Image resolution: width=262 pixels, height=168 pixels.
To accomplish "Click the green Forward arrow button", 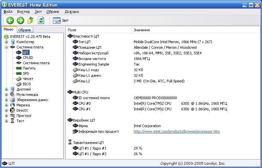I will [x=20, y=20].
